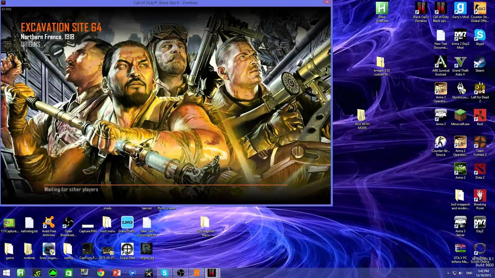The width and height of the screenshot is (495, 278).
Task: Open the Steam desktop shortcut
Action: (x=480, y=64)
